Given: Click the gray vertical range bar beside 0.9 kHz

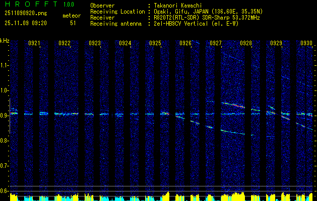Looking at the screenshot, I should coord(10,116).
